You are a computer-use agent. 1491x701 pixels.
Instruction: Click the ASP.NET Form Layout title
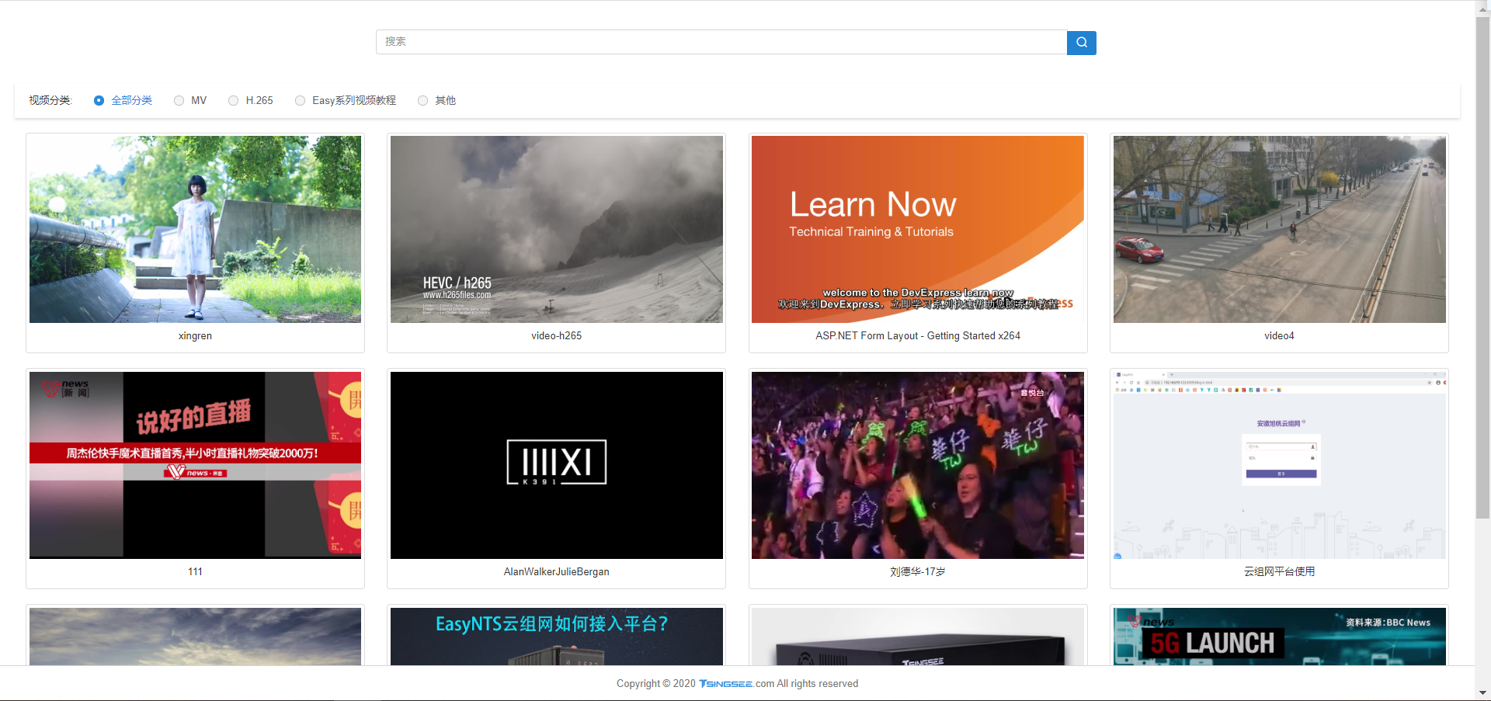tap(918, 336)
